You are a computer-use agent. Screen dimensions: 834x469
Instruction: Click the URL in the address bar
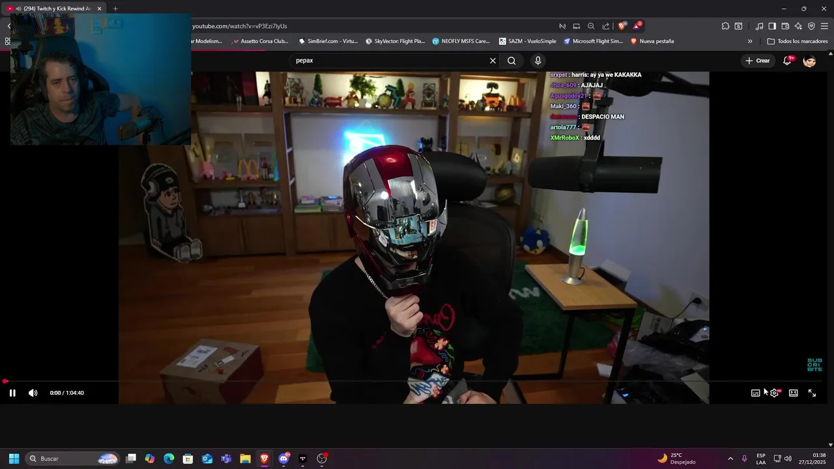pyautogui.click(x=239, y=26)
